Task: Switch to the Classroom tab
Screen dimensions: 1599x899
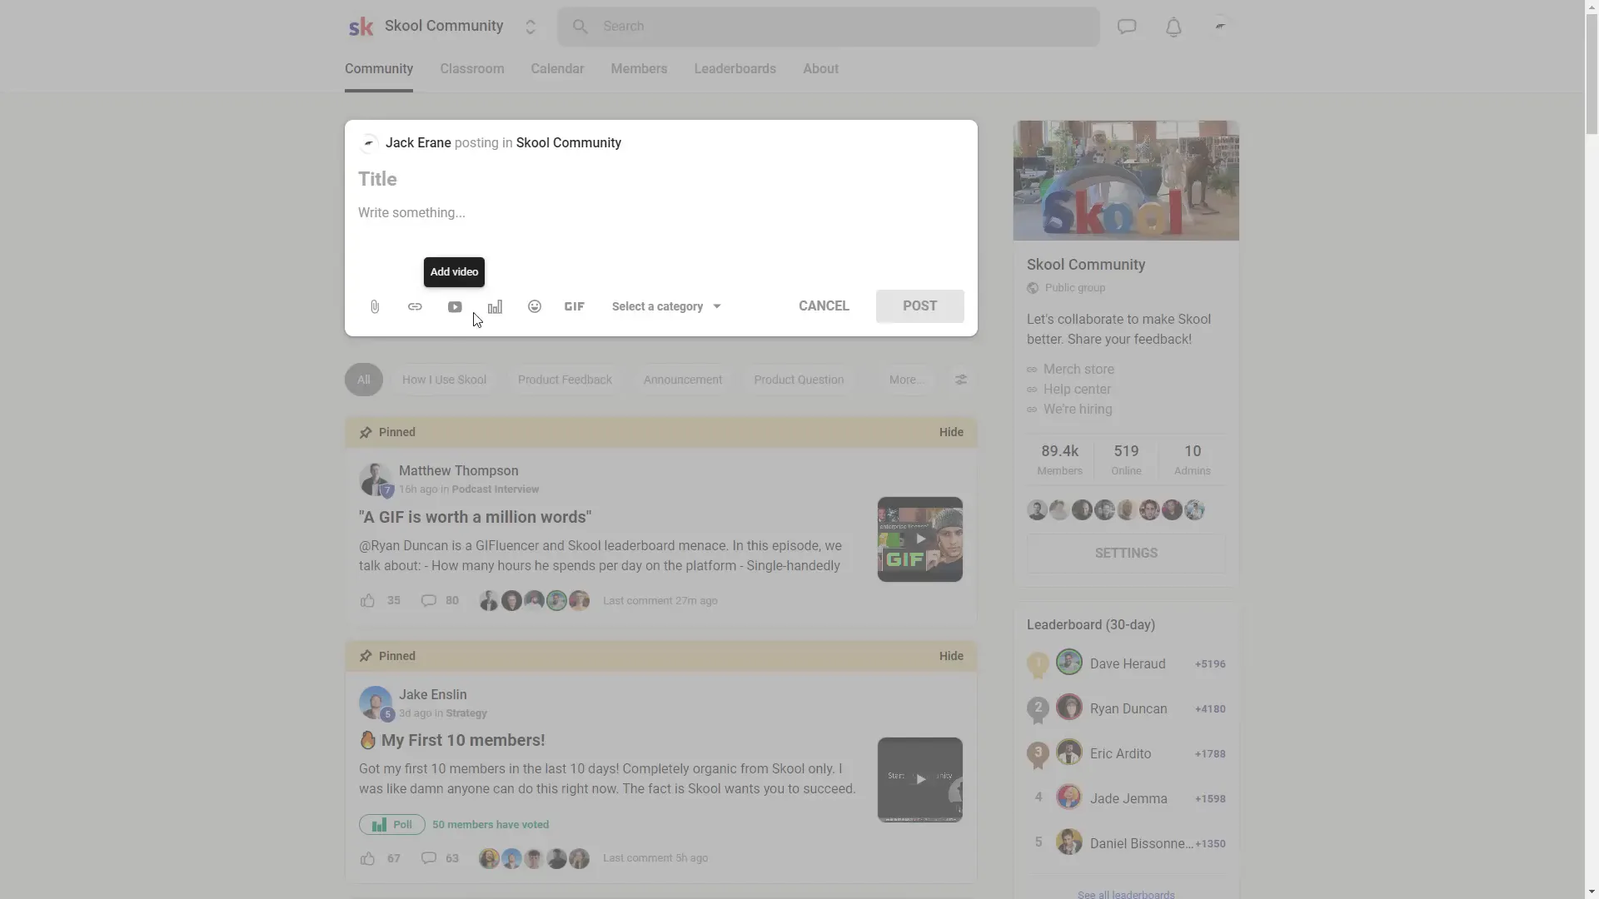Action: pos(472,69)
